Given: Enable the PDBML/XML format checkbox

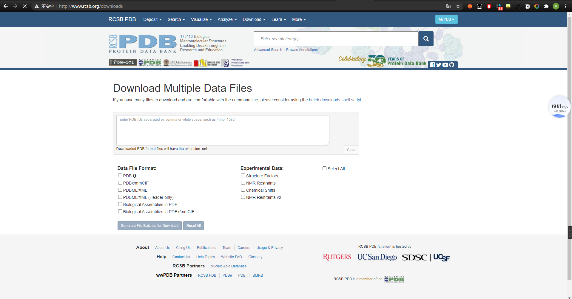Looking at the screenshot, I should (120, 190).
